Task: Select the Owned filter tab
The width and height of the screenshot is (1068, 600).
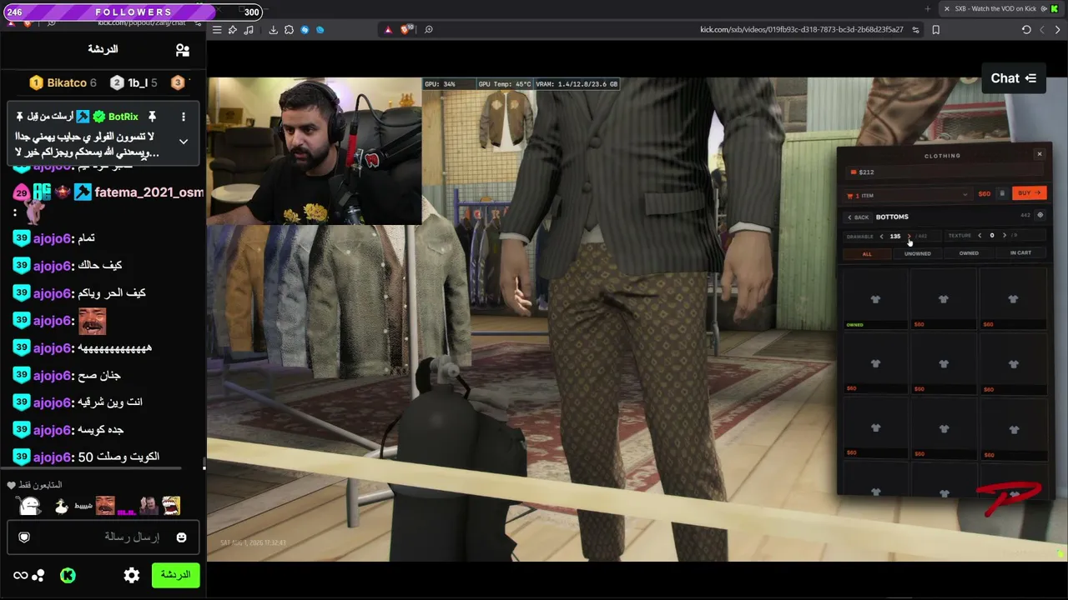Action: pyautogui.click(x=969, y=253)
